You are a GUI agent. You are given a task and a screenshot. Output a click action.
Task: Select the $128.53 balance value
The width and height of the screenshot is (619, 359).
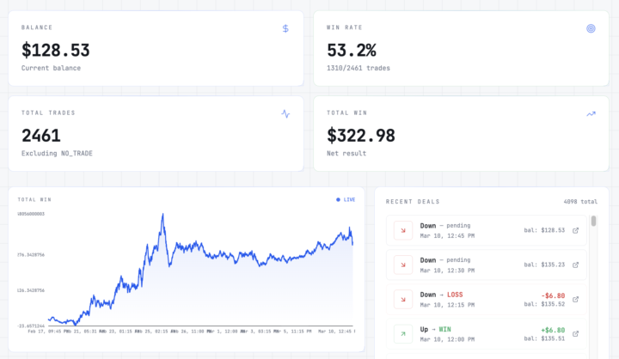click(x=55, y=50)
